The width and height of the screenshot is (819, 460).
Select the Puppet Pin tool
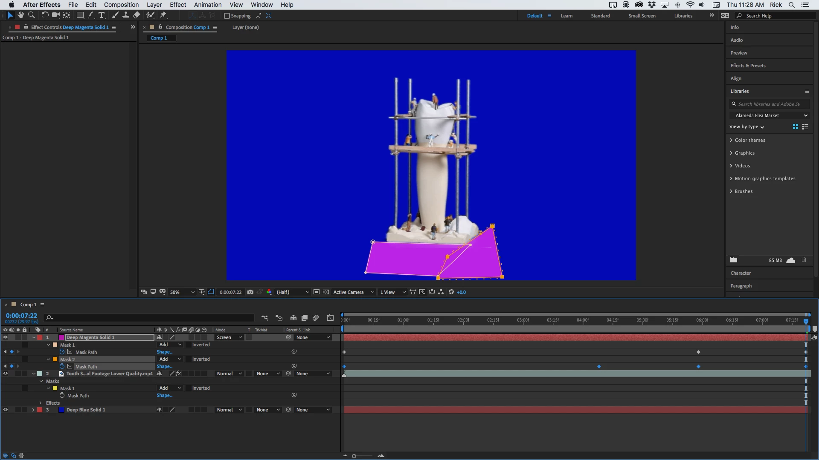click(x=163, y=15)
